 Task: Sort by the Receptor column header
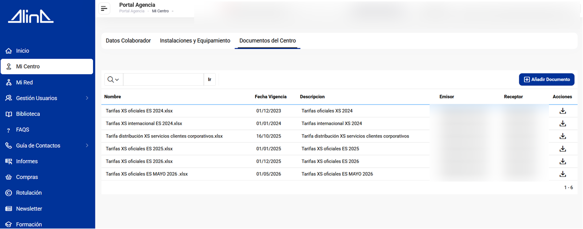(x=513, y=97)
